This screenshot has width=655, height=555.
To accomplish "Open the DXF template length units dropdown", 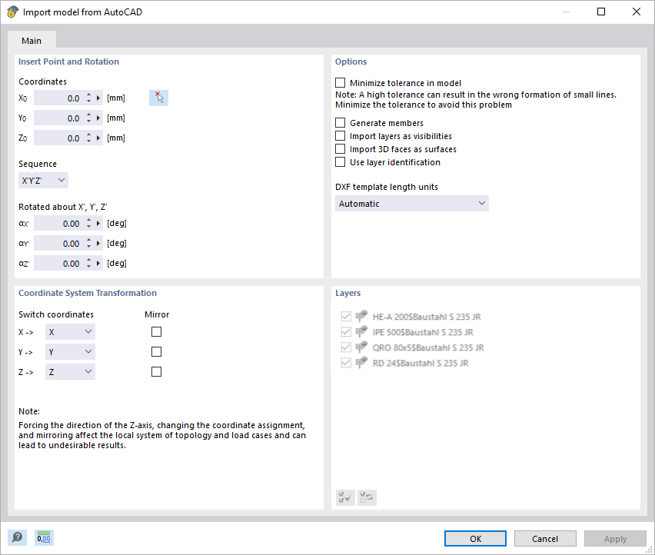I will coord(411,203).
